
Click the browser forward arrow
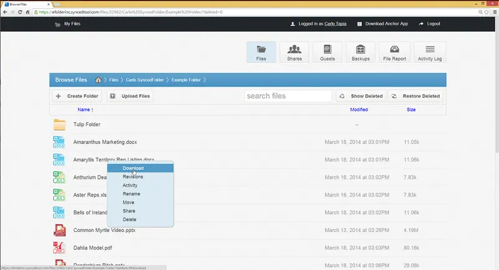click(12, 12)
